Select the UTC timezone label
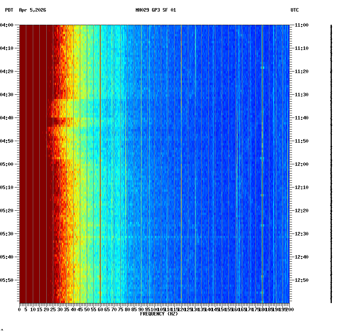 pos(295,11)
